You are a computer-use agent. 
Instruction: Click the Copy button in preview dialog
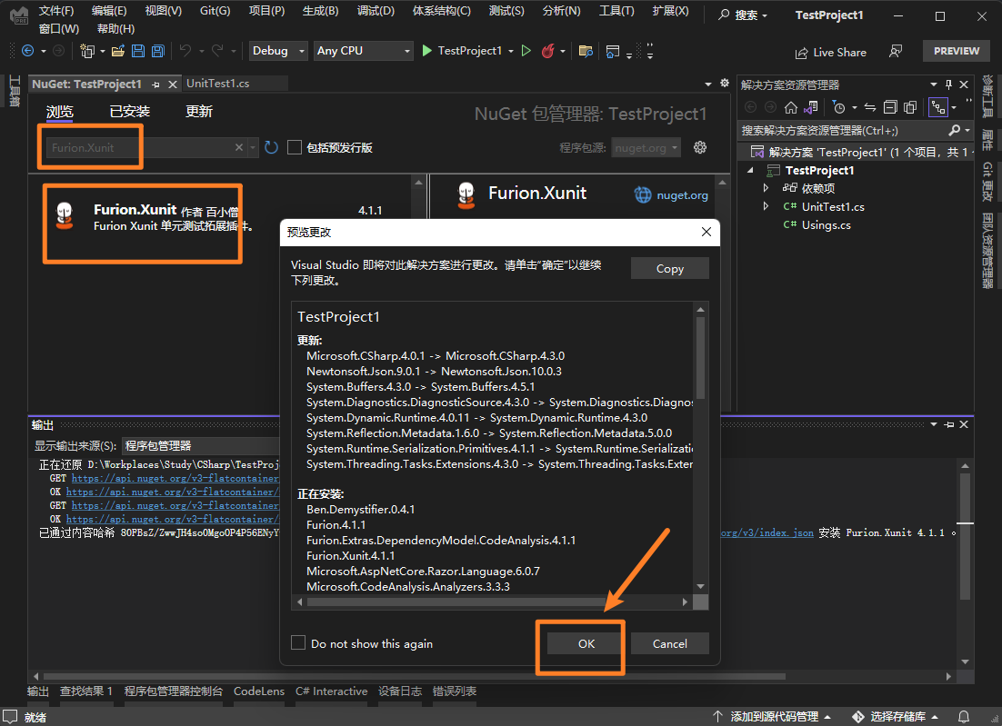(x=669, y=268)
